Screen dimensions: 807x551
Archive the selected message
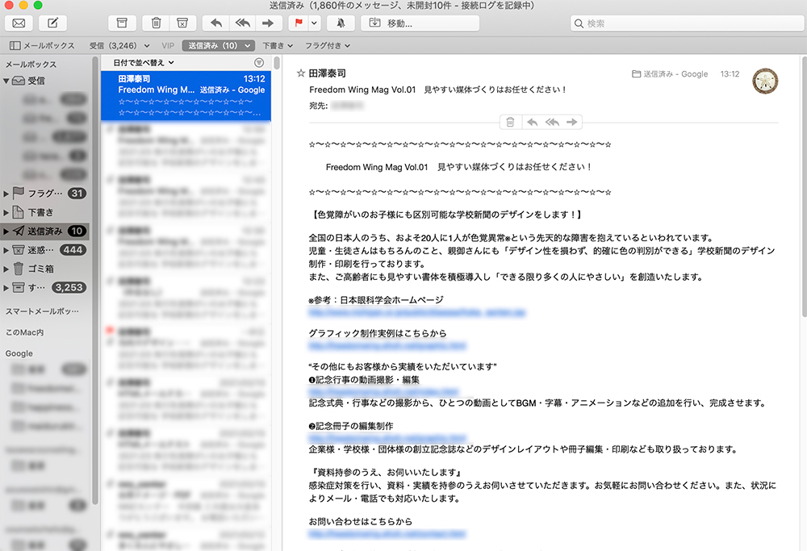(x=122, y=23)
